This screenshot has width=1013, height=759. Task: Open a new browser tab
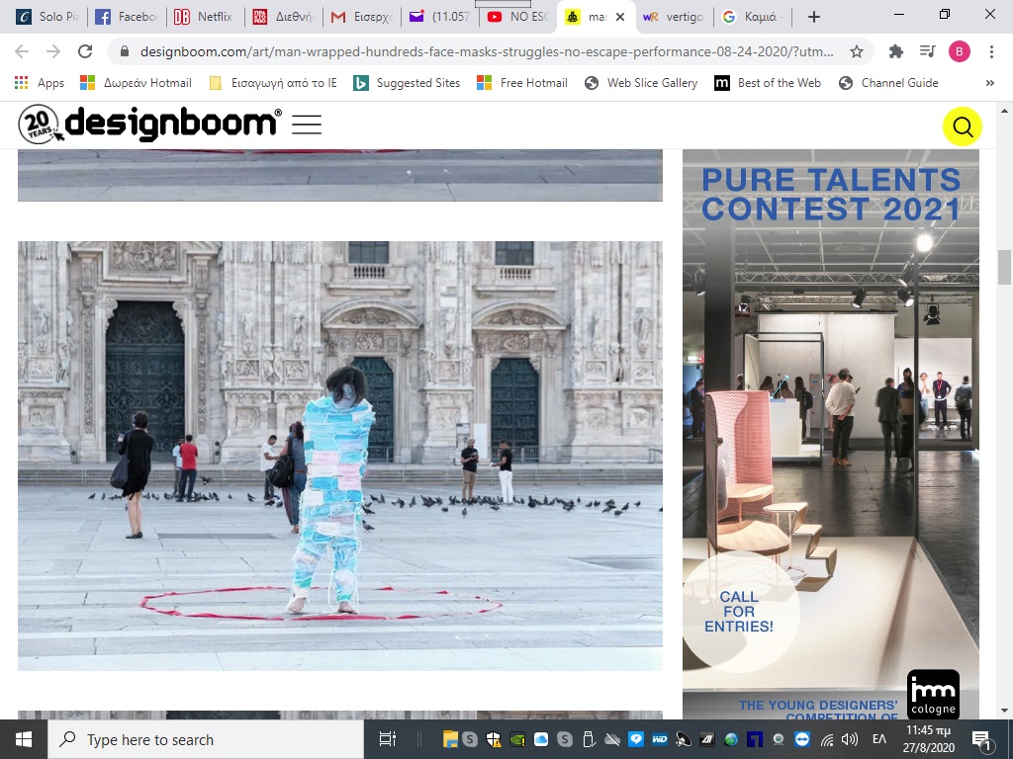pyautogui.click(x=813, y=17)
